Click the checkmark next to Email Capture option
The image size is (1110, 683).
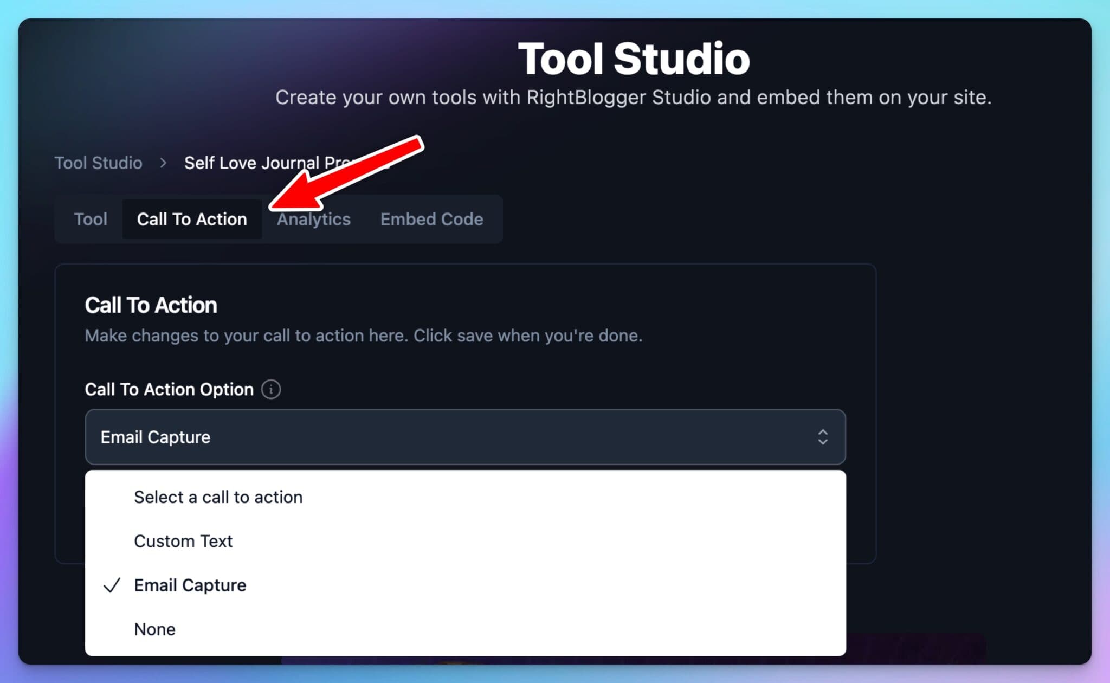click(112, 585)
